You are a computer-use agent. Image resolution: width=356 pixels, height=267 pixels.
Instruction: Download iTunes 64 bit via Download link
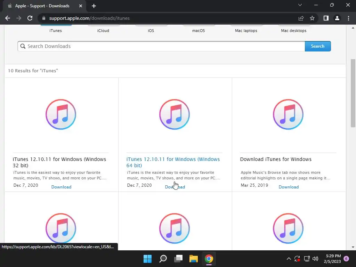[x=175, y=187]
